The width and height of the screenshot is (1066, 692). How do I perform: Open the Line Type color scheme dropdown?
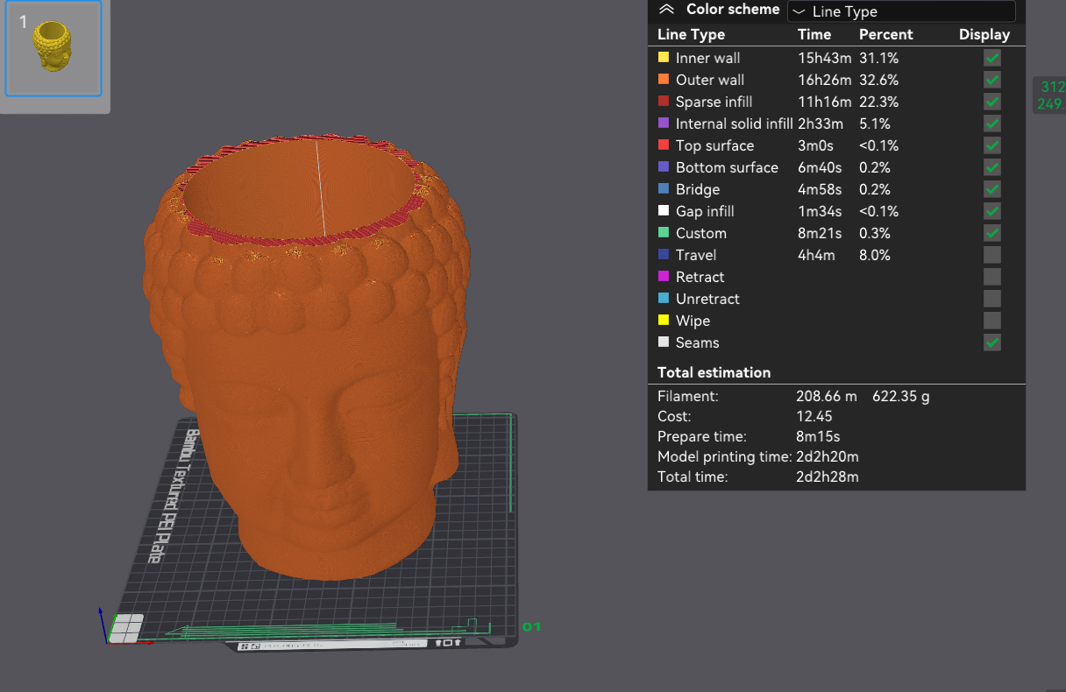pos(901,11)
